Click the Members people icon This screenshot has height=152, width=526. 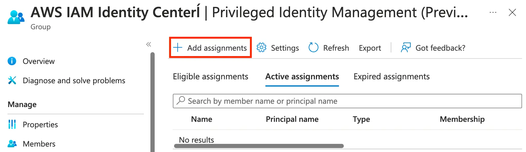click(x=12, y=144)
